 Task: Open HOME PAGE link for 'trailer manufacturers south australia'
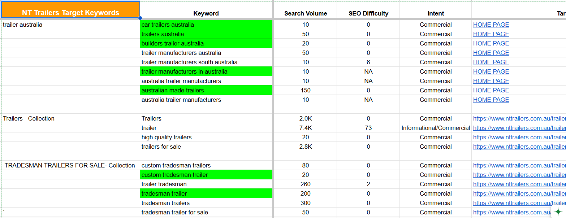[491, 62]
